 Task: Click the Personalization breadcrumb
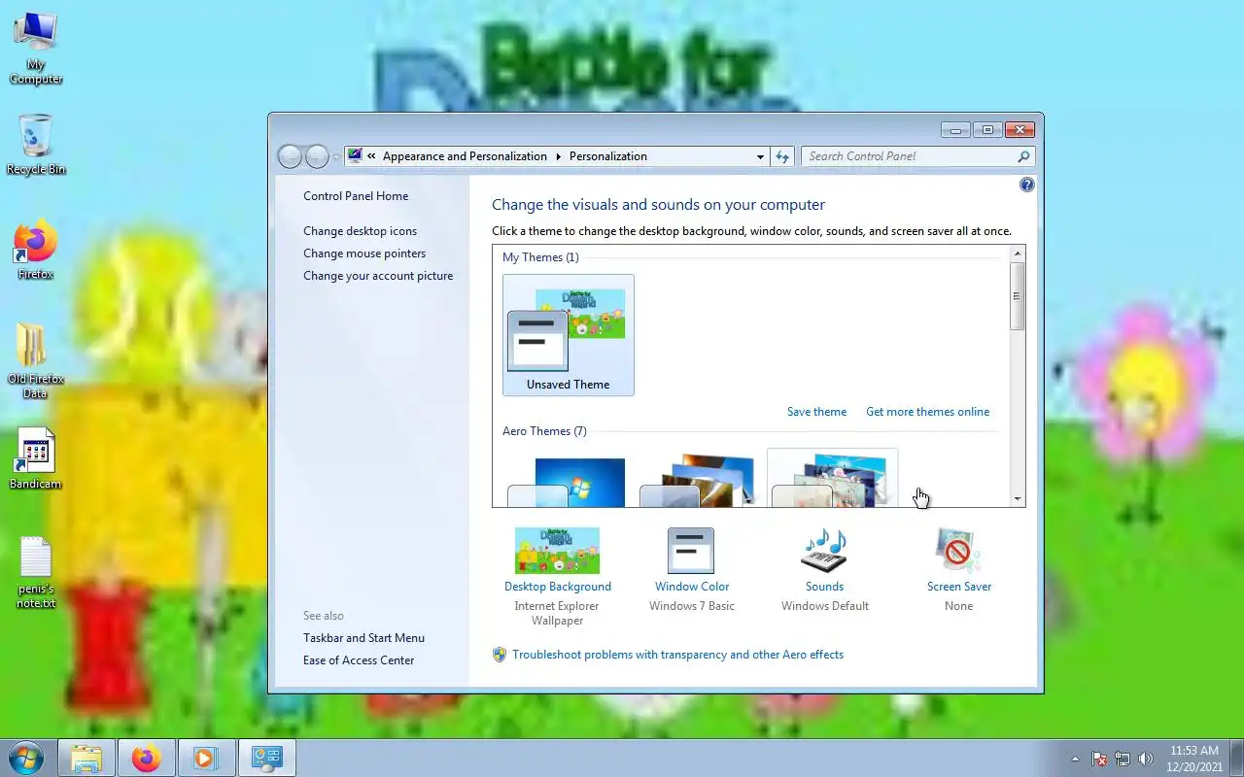[608, 156]
